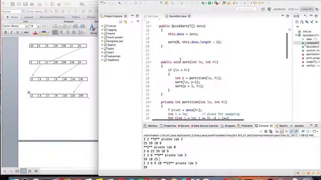Open the Project Explorer view menu
The image size is (321, 180).
[138, 21]
